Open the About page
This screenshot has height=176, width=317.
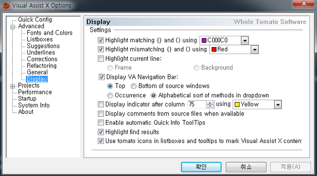(x=26, y=112)
